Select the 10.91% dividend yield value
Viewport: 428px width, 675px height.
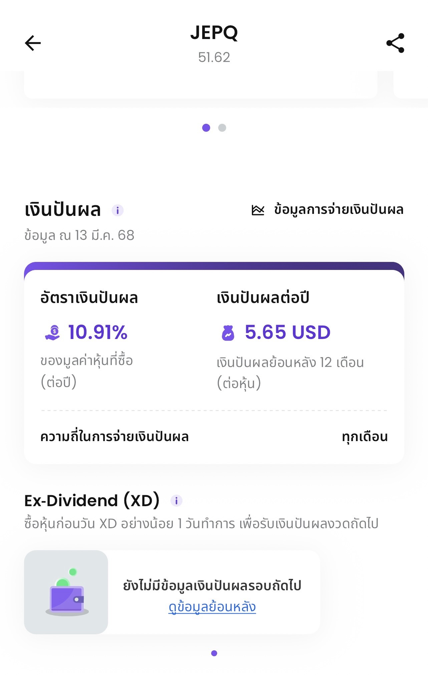pyautogui.click(x=98, y=332)
